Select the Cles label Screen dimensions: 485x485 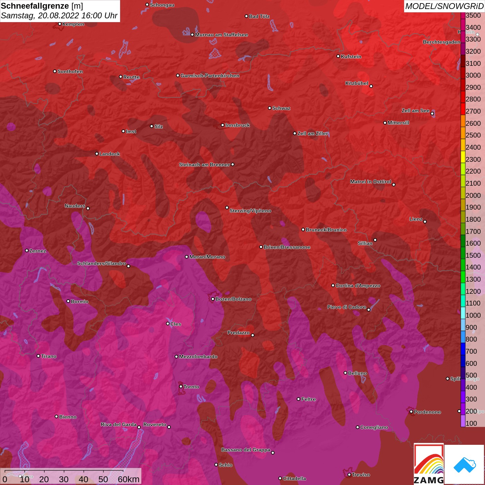176,324
